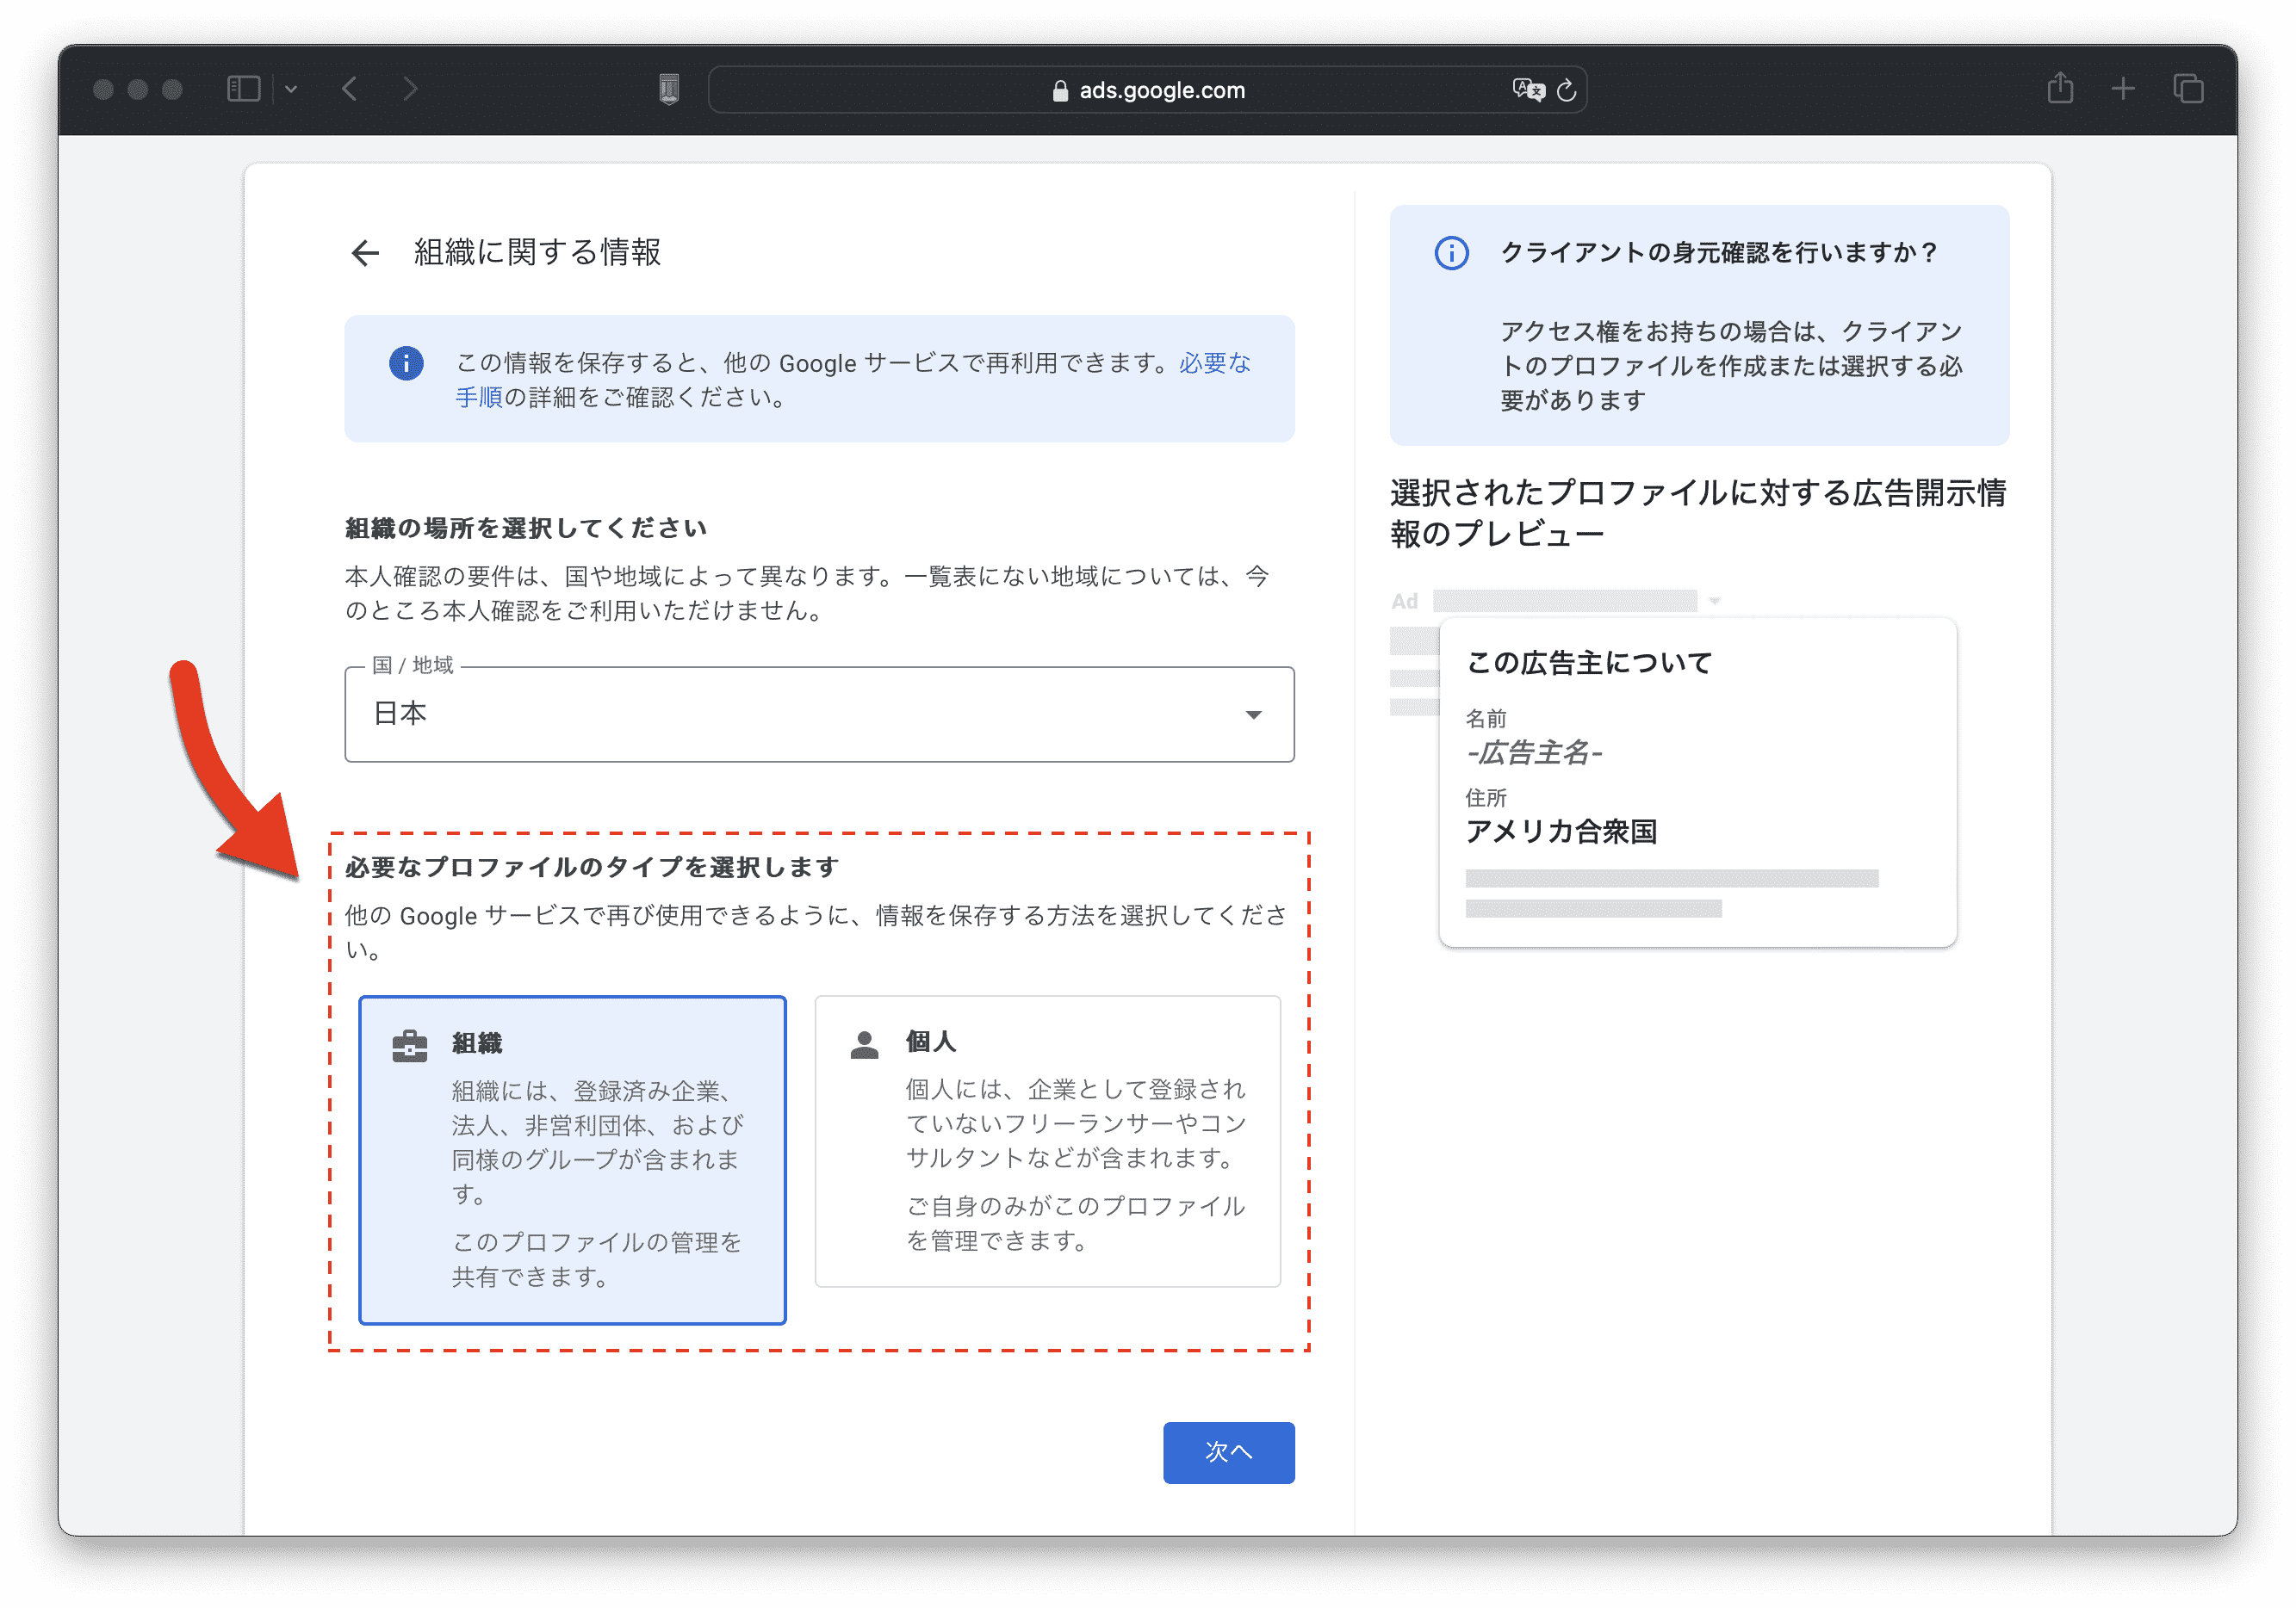Open the Share icon in Safari toolbar
The height and width of the screenshot is (1608, 2296).
pos(2060,89)
